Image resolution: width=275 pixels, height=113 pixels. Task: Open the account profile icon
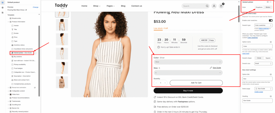pos(214,6)
